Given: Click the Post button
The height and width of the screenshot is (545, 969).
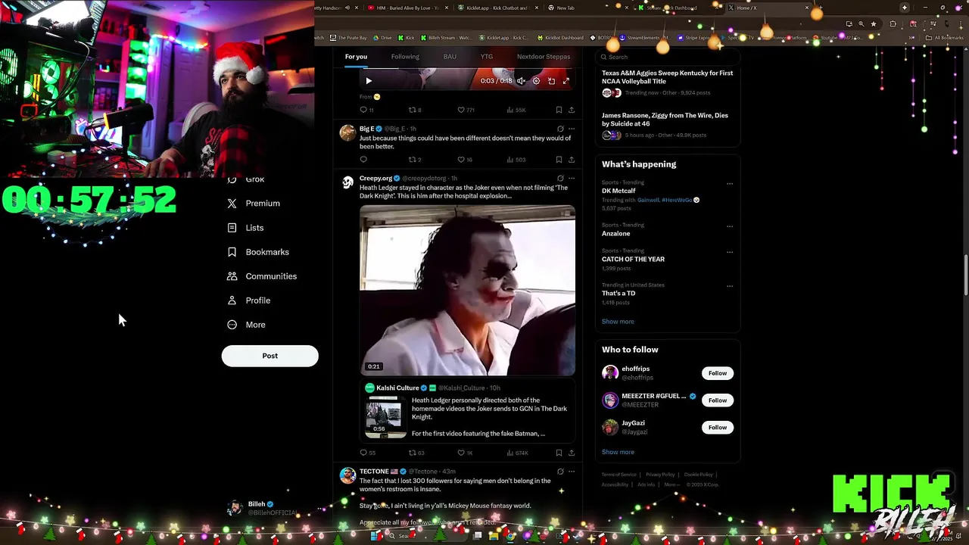Looking at the screenshot, I should pyautogui.click(x=270, y=356).
